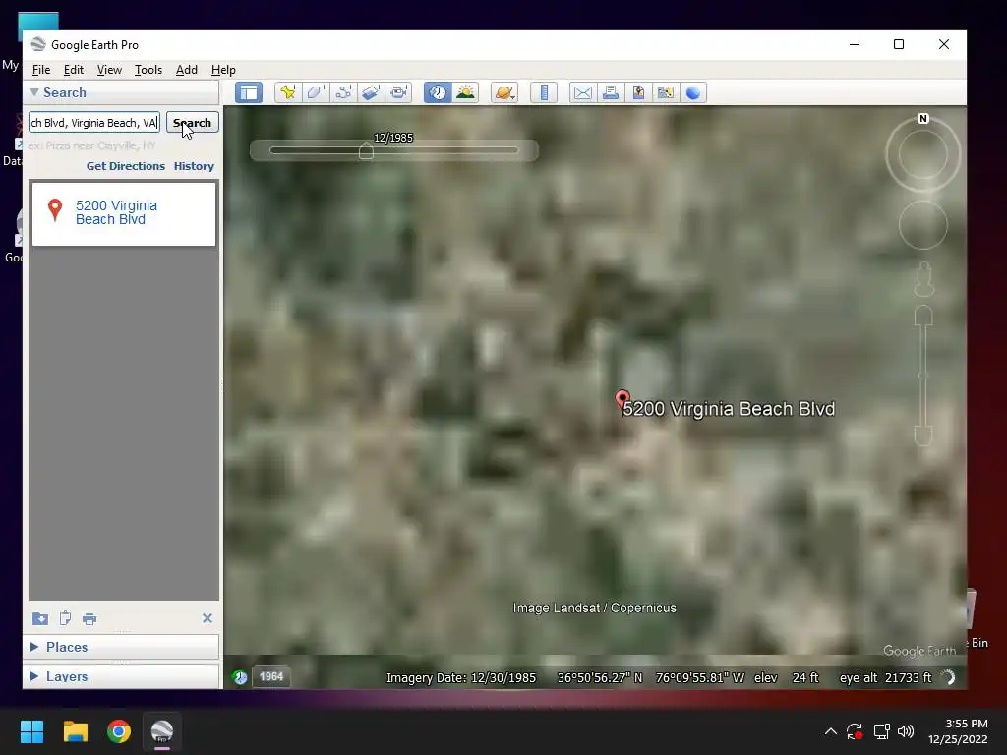Open the Tools menu

pos(148,70)
